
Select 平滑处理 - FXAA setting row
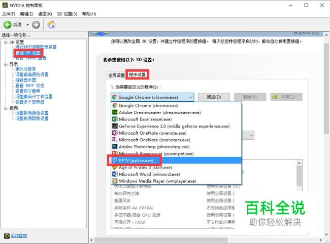175,222
